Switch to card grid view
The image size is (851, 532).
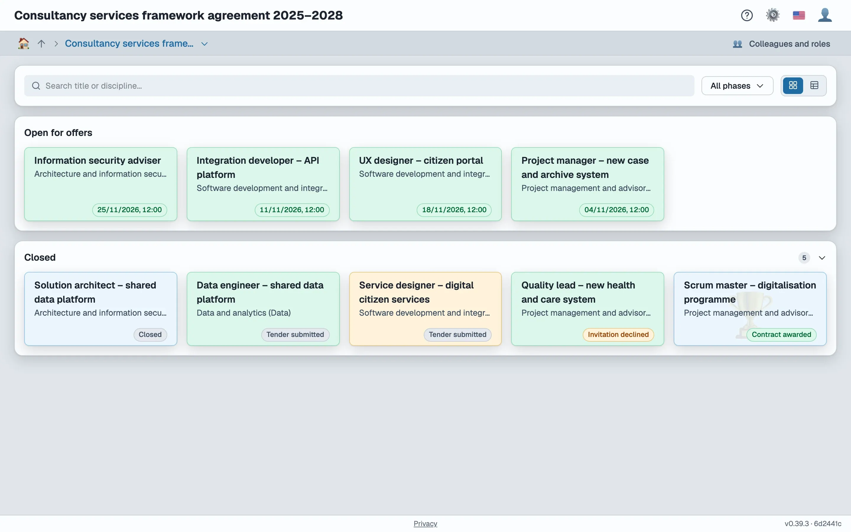792,85
